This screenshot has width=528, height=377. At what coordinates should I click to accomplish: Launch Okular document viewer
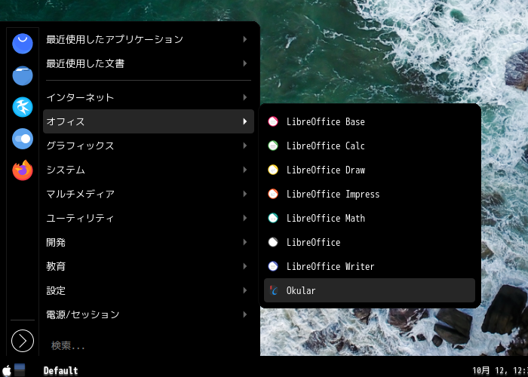(x=370, y=290)
